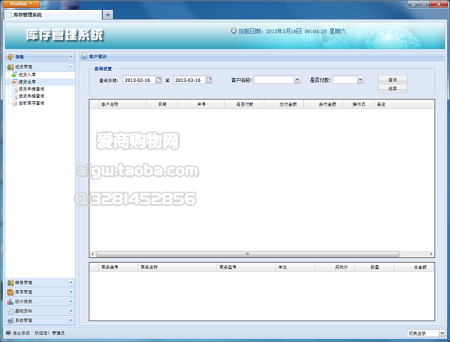The width and height of the screenshot is (450, 342).
Task: Open a new browser tab with plus button
Action: coord(108,15)
